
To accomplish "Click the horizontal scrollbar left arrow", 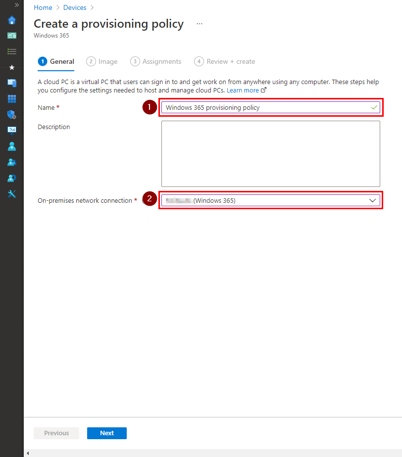I will [x=28, y=453].
